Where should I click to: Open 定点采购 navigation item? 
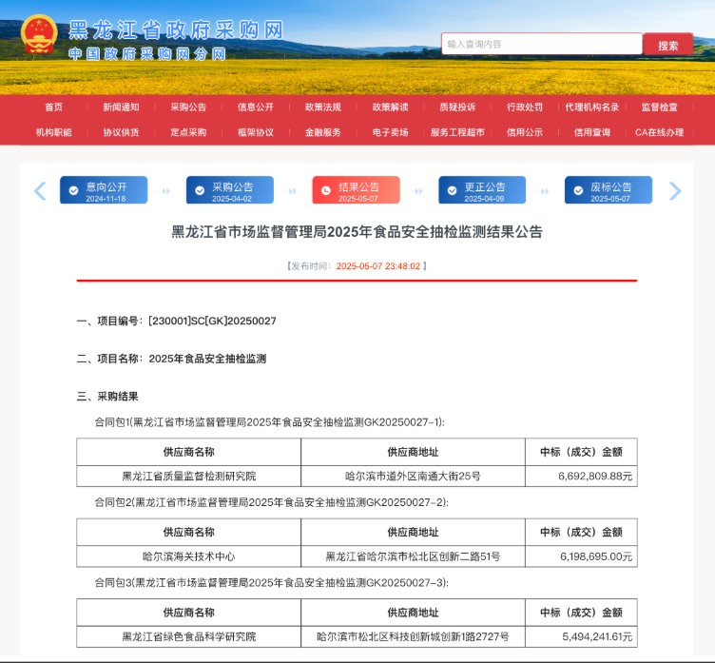tap(188, 132)
